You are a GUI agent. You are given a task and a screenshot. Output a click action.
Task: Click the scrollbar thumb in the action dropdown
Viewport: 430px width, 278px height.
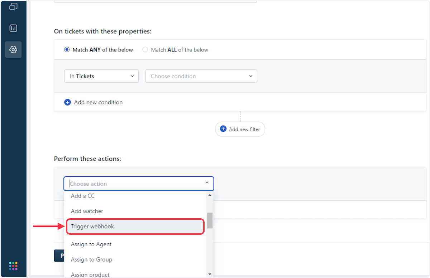click(210, 221)
